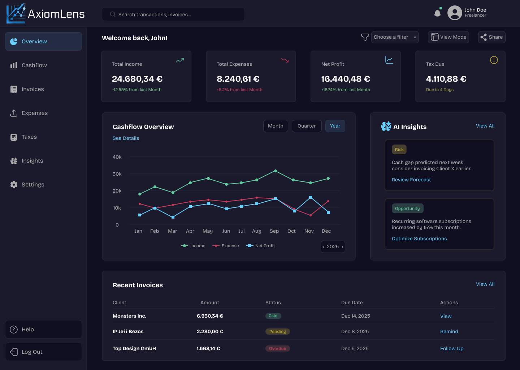Select the Year chart range
The height and width of the screenshot is (370, 520).
click(335, 126)
